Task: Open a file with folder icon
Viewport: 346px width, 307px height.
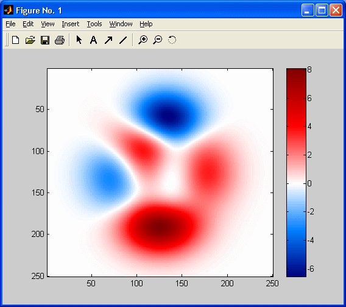Action: pos(30,40)
